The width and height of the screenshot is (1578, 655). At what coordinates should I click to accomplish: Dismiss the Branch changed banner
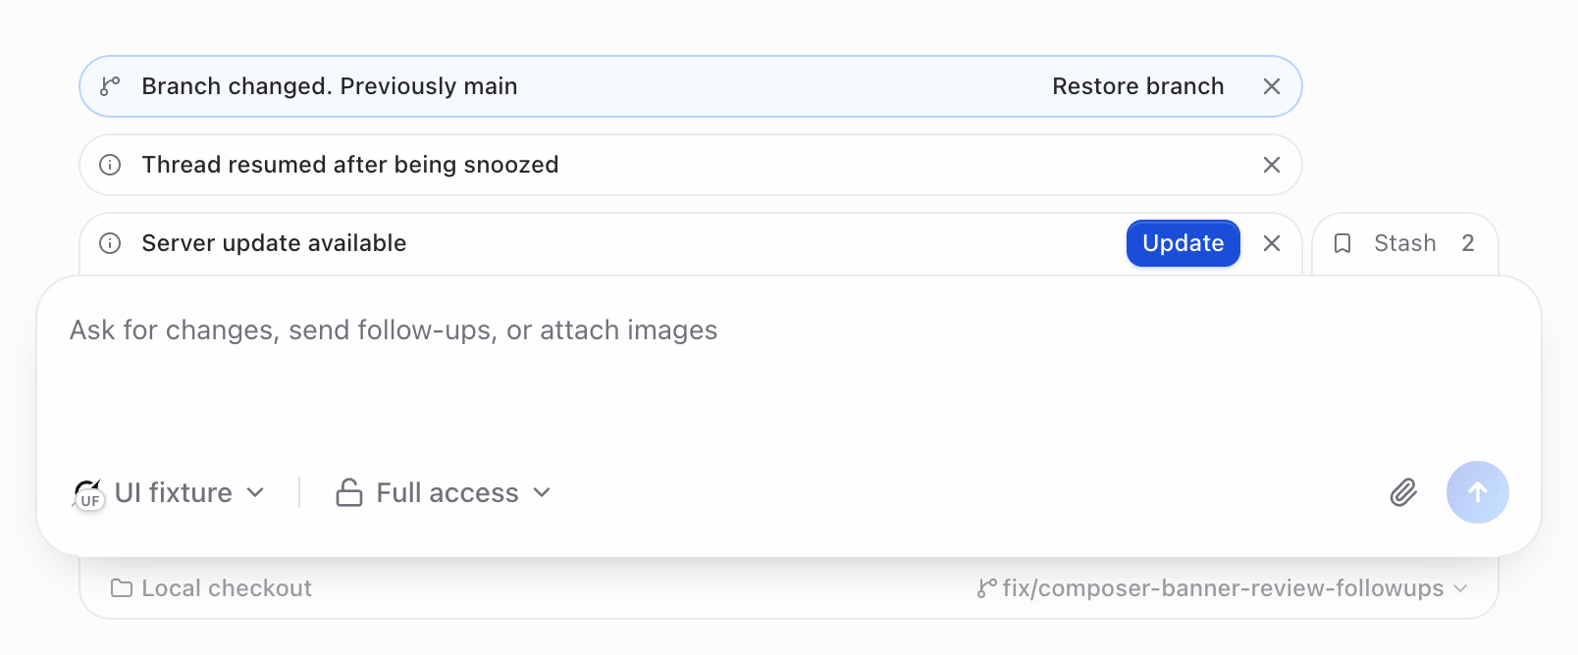pyautogui.click(x=1272, y=86)
